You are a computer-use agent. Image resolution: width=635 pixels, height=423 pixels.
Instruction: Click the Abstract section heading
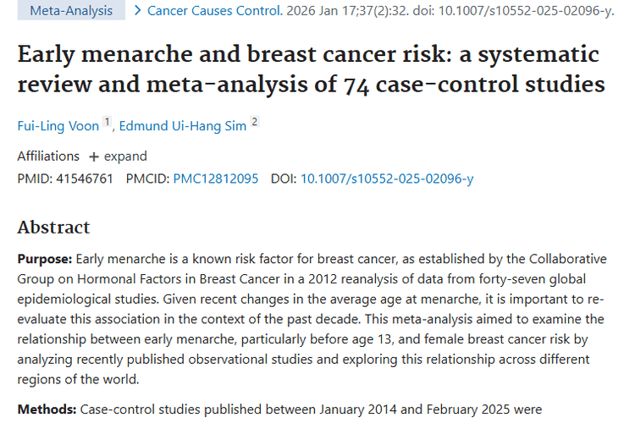tap(53, 228)
